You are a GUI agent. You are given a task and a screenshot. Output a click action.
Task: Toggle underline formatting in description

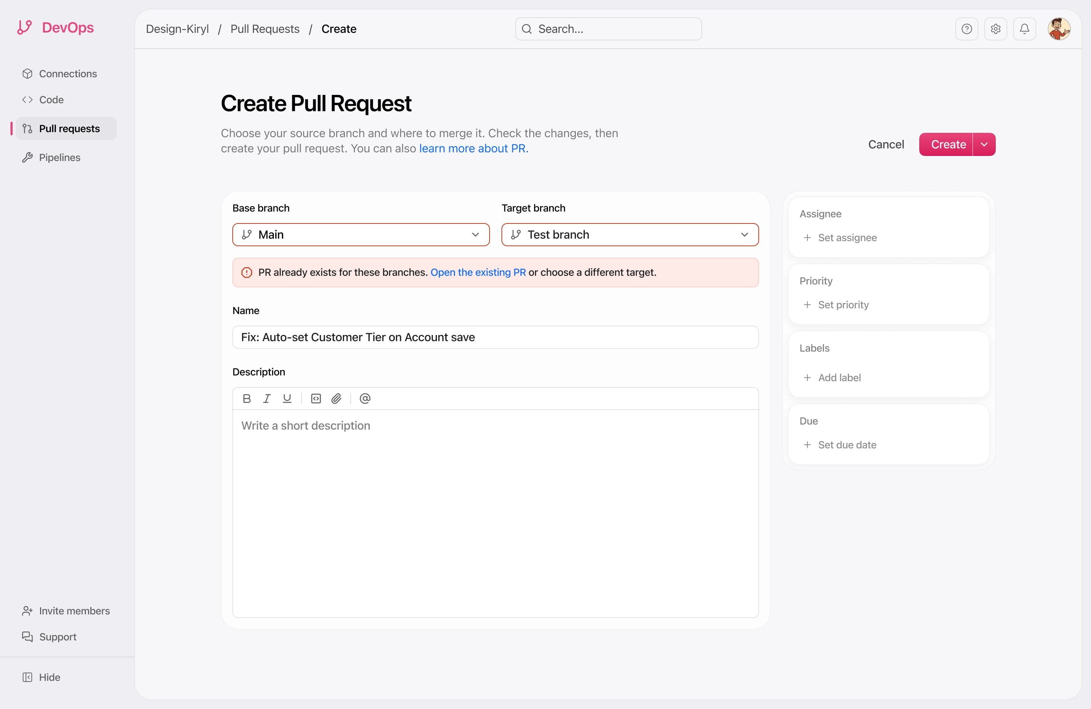(x=287, y=399)
